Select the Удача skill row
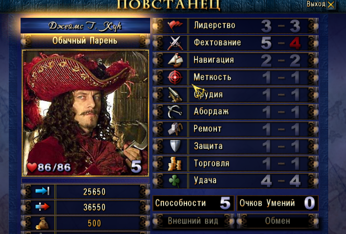 [236, 181]
